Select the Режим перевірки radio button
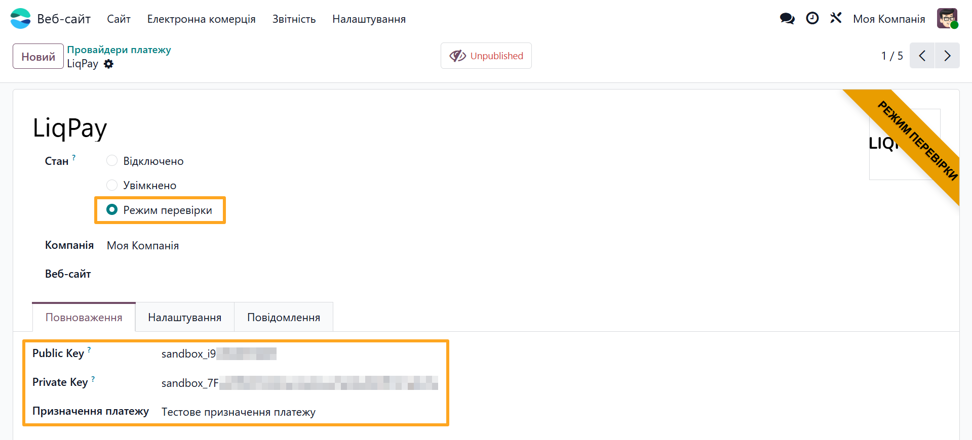 coord(112,209)
